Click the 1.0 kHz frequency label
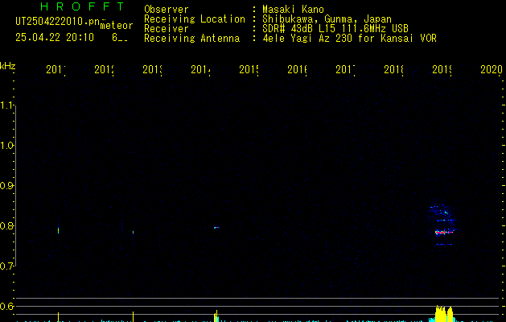Screen dimensions: 506x322 6,146
